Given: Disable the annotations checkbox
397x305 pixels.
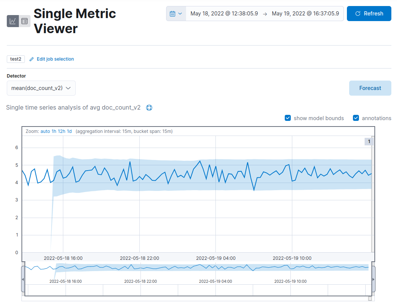Looking at the screenshot, I should [x=356, y=118].
